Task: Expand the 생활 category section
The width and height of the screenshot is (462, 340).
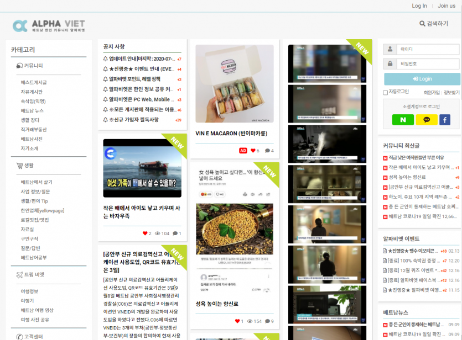Action: (25, 166)
